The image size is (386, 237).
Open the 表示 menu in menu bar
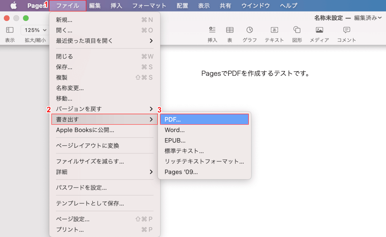pos(204,6)
